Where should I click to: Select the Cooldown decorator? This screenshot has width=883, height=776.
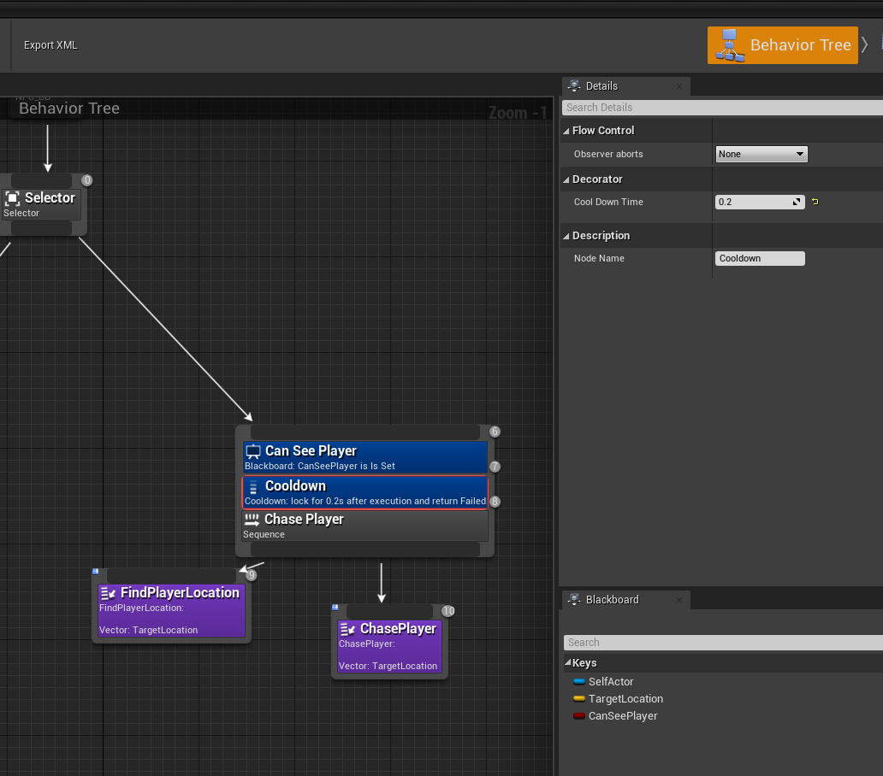coord(364,492)
